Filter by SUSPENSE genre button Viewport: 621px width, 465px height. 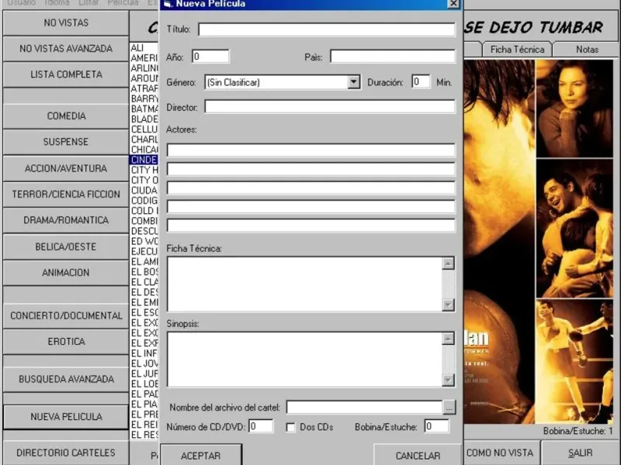click(66, 142)
